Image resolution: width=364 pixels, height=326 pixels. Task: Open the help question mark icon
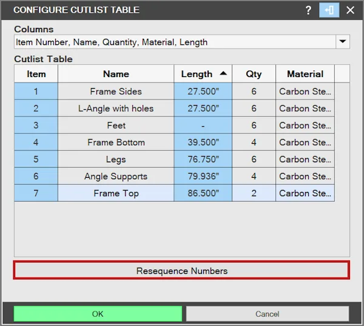[x=308, y=10]
